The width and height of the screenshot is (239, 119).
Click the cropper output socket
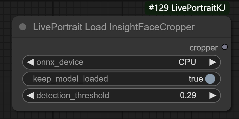(225, 47)
